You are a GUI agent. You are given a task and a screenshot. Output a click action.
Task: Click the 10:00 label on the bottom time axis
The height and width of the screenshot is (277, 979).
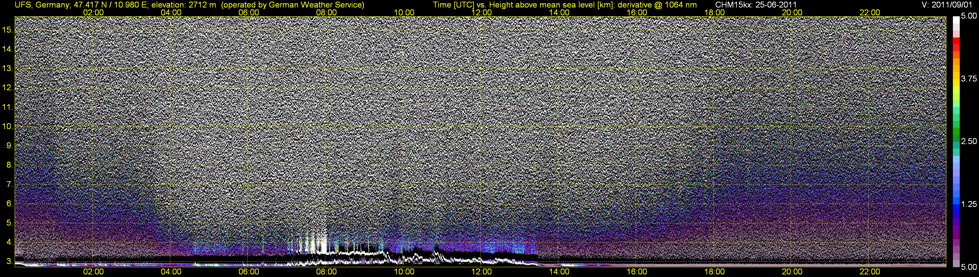point(404,272)
